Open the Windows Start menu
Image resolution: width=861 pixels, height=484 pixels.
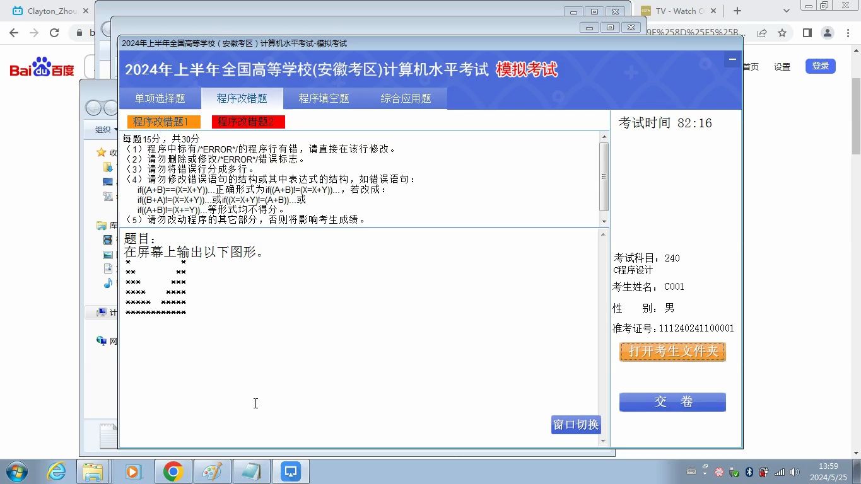coord(17,471)
